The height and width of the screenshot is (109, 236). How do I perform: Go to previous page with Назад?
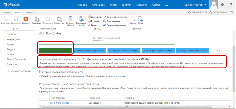pyautogui.click(x=133, y=20)
